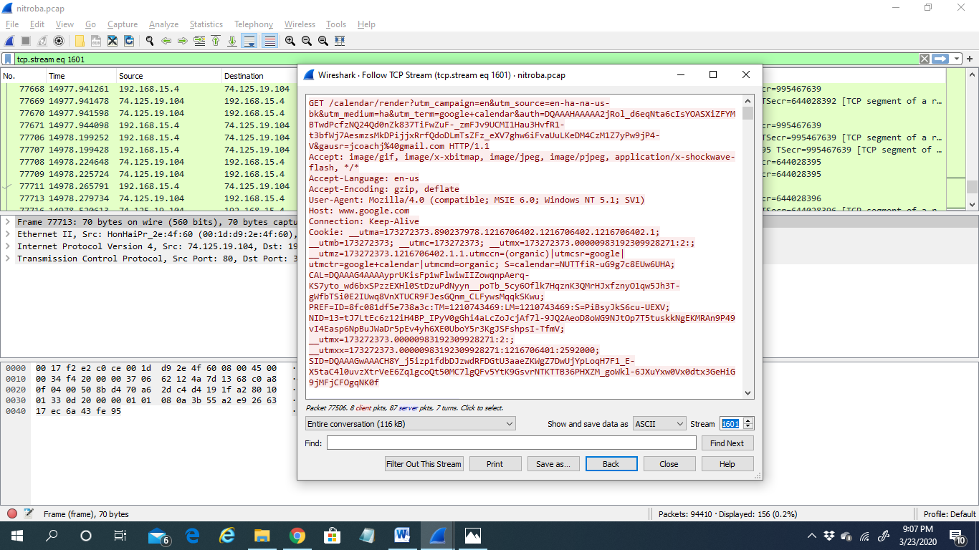The width and height of the screenshot is (979, 550).
Task: Toggle packet colorization rules button
Action: click(269, 42)
